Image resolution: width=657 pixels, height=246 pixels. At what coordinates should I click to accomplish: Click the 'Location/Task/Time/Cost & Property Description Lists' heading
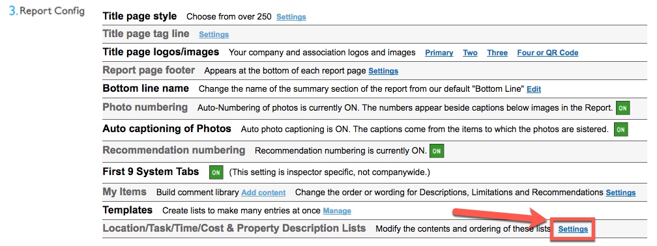click(x=234, y=228)
